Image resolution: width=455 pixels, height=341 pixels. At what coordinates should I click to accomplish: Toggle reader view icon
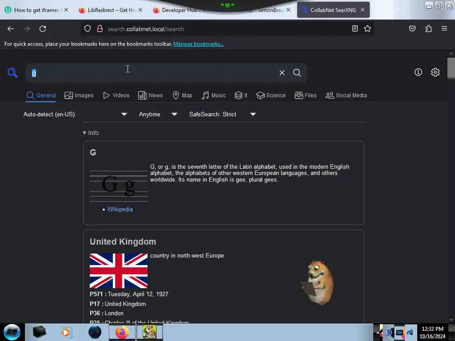355,28
